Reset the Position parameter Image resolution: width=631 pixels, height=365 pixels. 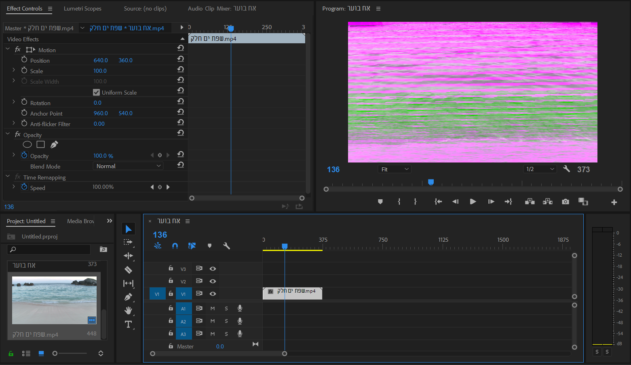[x=181, y=59]
